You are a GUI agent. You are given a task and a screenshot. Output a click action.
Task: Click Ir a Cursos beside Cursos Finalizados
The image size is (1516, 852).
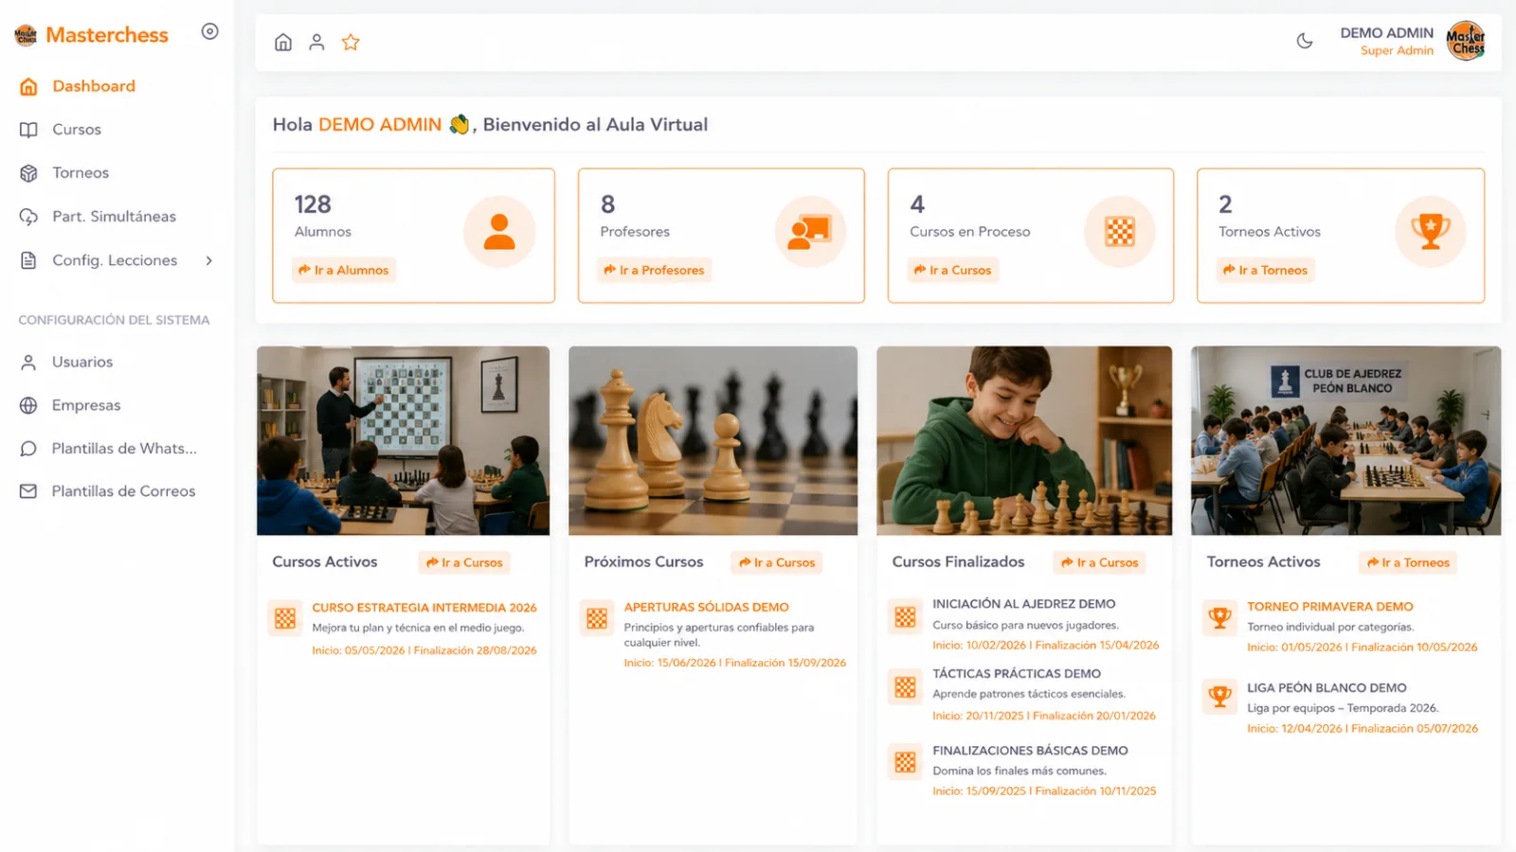pyautogui.click(x=1099, y=562)
